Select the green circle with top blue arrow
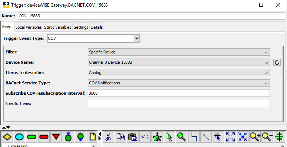 [68, 137]
